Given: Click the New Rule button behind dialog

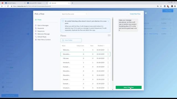Looking at the screenshot, I should (x=168, y=11).
